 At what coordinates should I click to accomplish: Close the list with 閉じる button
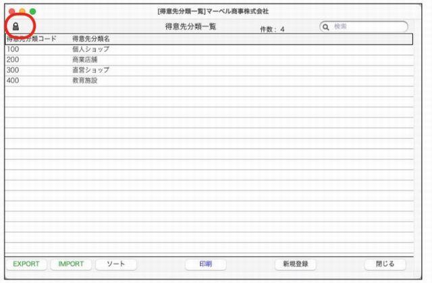(x=384, y=264)
